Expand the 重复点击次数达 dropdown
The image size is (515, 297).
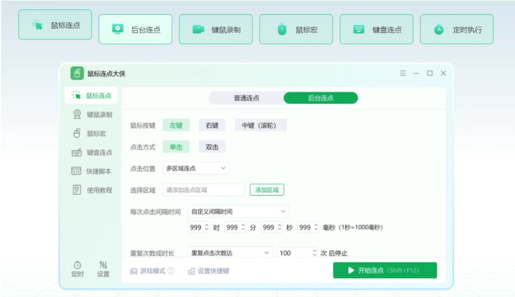pyautogui.click(x=230, y=253)
